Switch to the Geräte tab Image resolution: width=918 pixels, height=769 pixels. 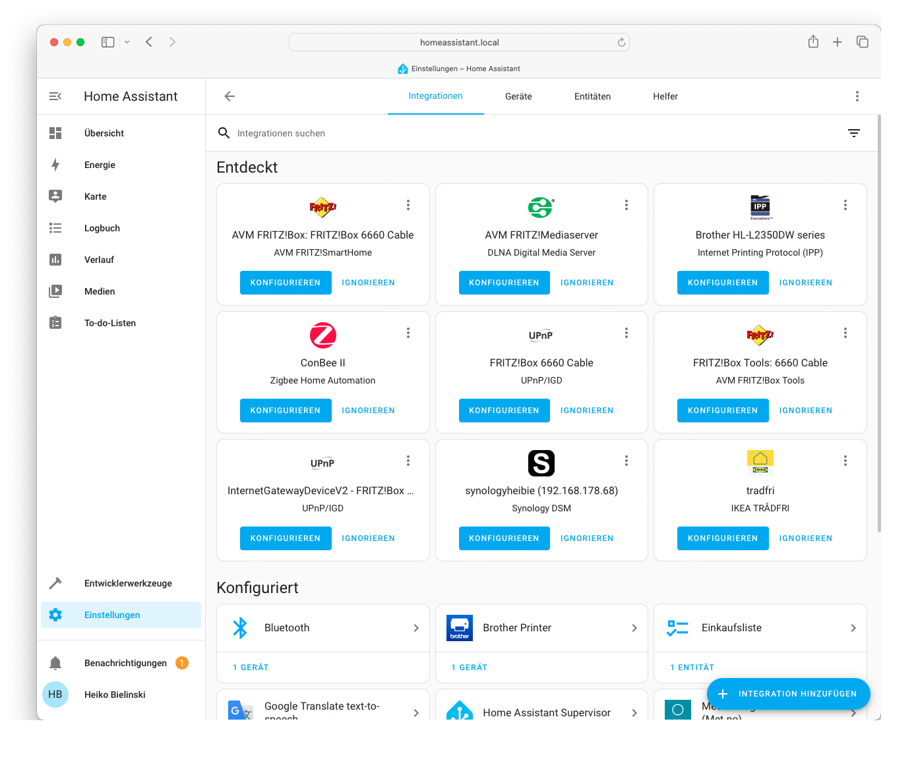(518, 96)
